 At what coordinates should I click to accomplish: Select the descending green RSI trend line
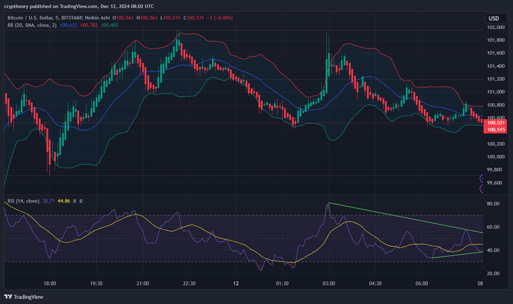[406, 217]
